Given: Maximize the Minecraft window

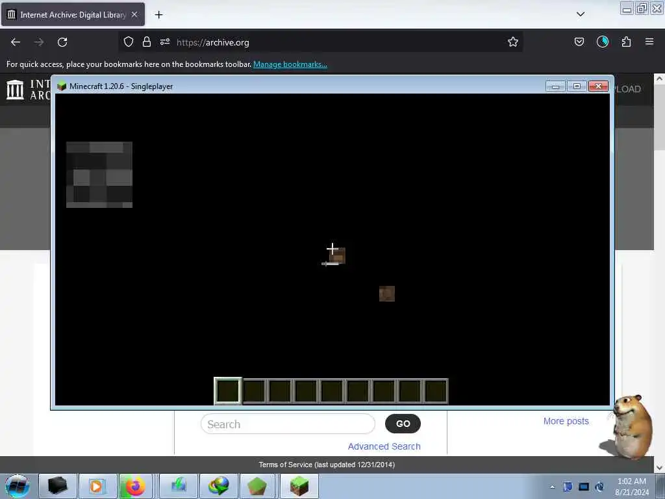Looking at the screenshot, I should (x=577, y=86).
